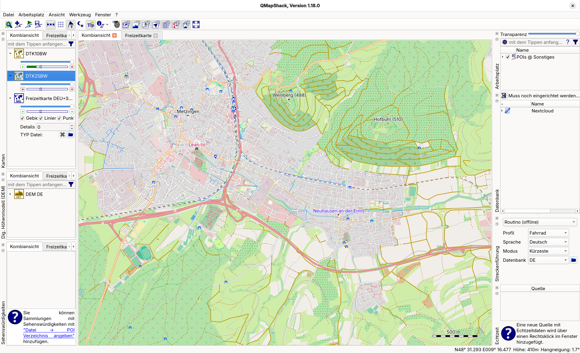Viewport: 580px width, 353px height.
Task: Open the Profil dropdown showing Fahrrad
Action: (548, 233)
